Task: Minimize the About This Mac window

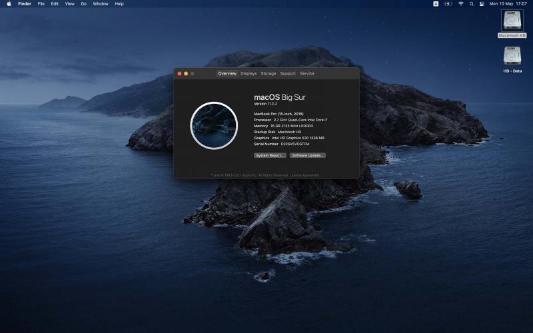Action: click(186, 73)
